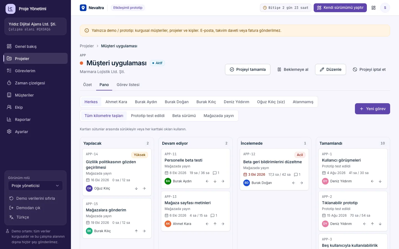Click the Projeler breadcrumb link
Image resolution: width=399 pixels, height=249 pixels.
pyautogui.click(x=87, y=46)
